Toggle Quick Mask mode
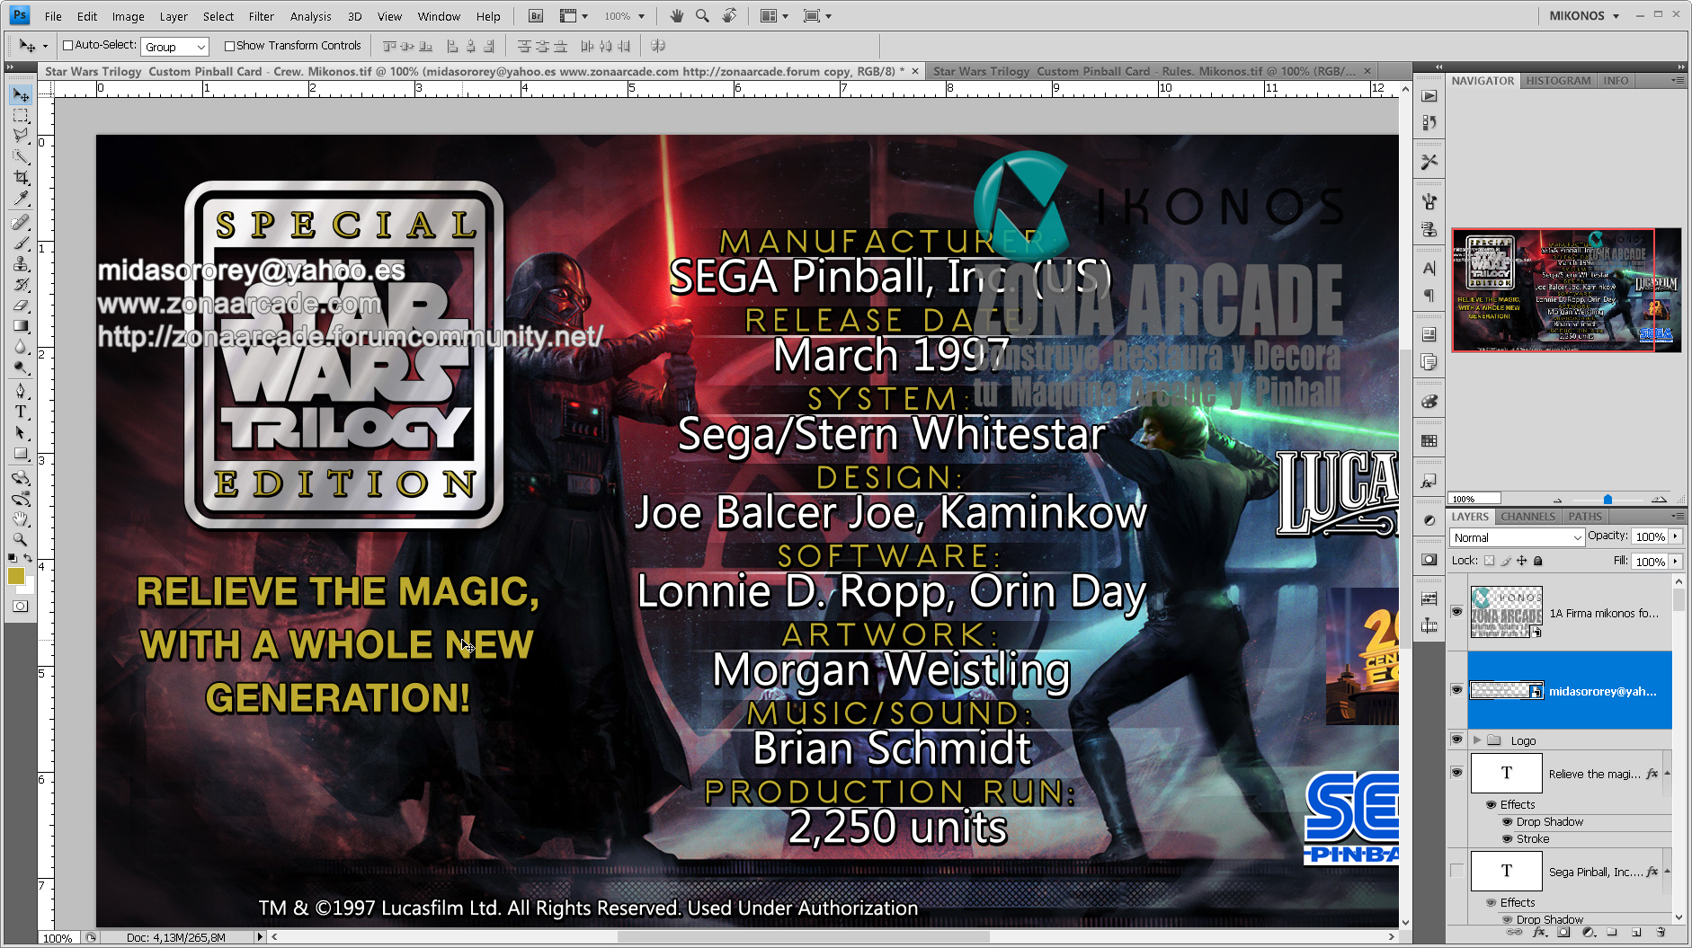The image size is (1692, 948). click(x=21, y=607)
